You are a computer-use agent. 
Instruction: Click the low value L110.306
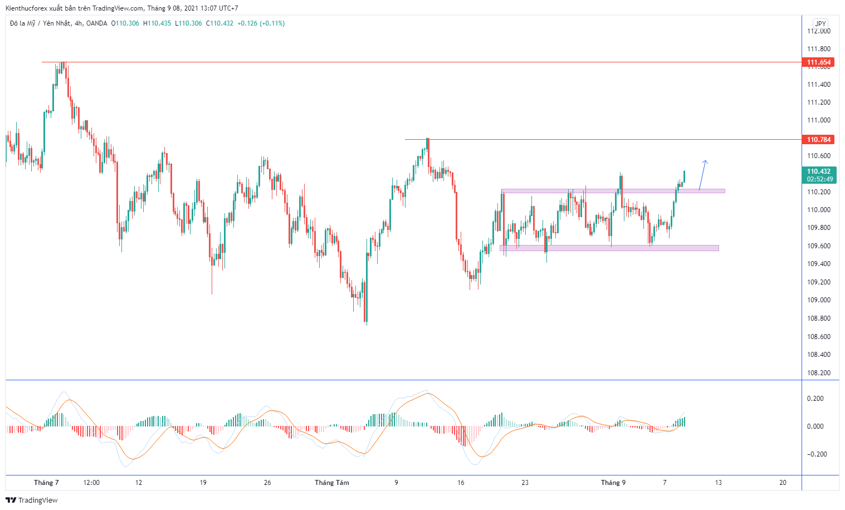point(188,23)
